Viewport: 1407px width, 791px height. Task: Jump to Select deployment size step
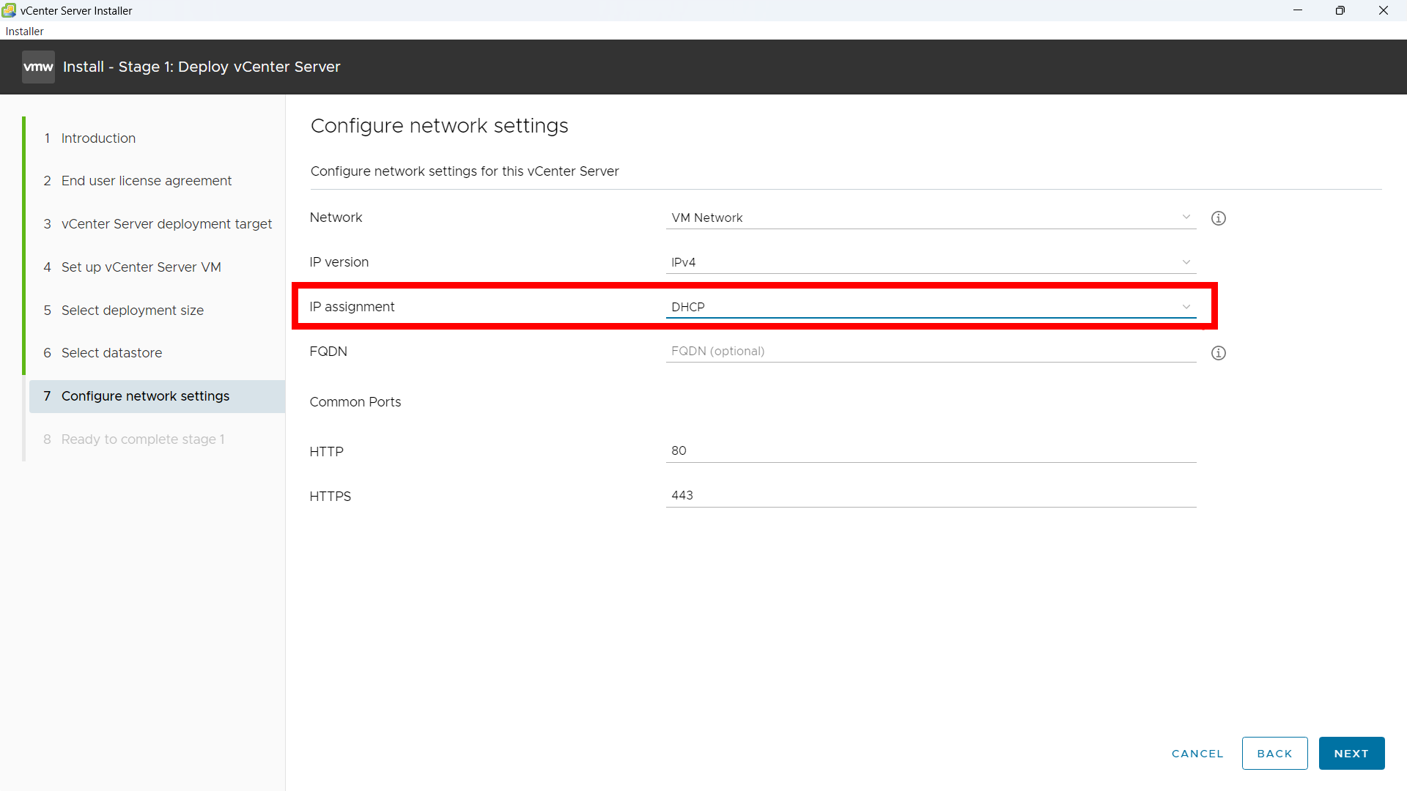point(132,311)
